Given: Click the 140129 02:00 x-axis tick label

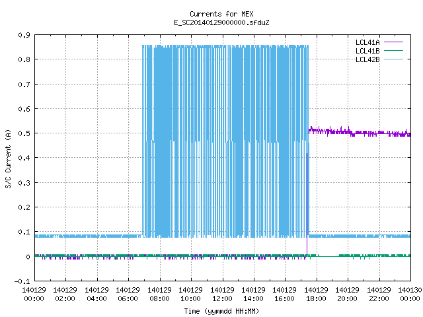Looking at the screenshot, I should 65,295.
